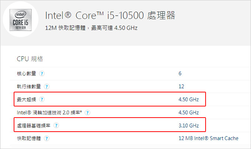This screenshot has width=251, height=149.
Task: Click the Intel Core i5 10th Gen badge
Action: click(21, 20)
